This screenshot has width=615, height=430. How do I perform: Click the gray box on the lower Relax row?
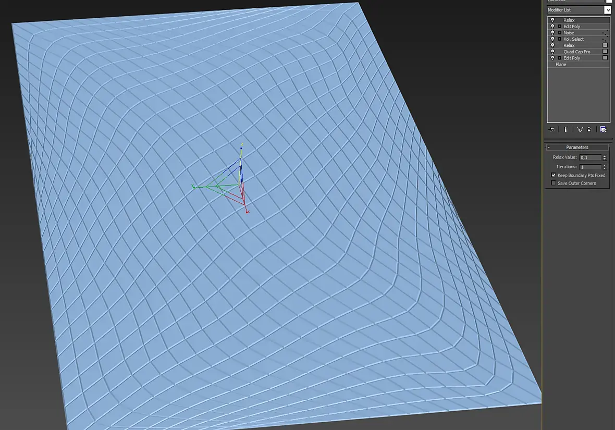click(x=605, y=45)
